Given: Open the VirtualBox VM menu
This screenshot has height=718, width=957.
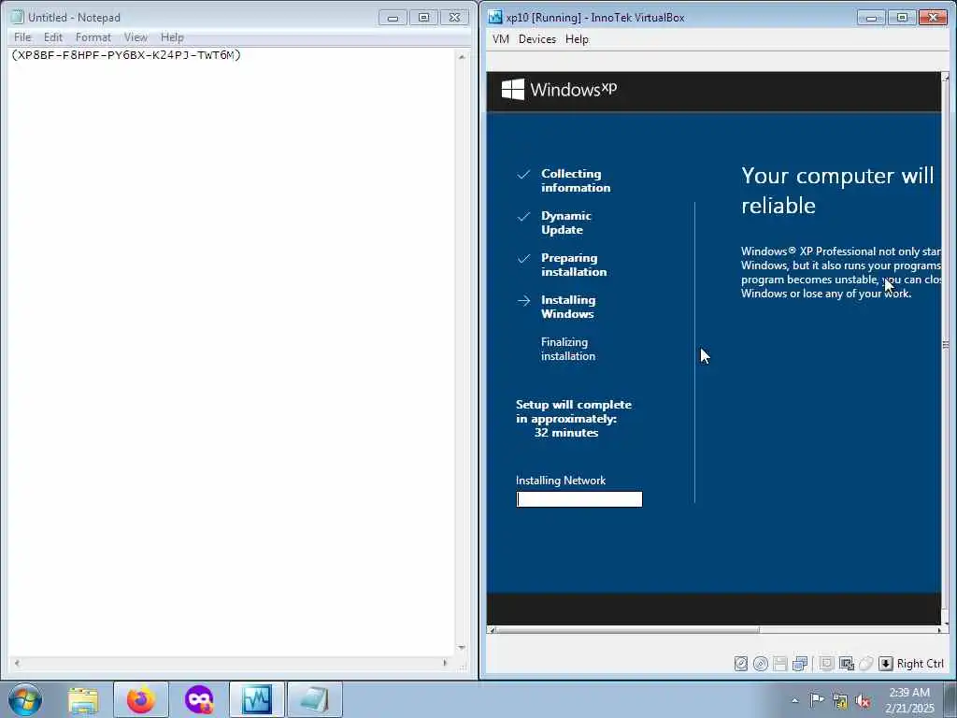Looking at the screenshot, I should (501, 39).
